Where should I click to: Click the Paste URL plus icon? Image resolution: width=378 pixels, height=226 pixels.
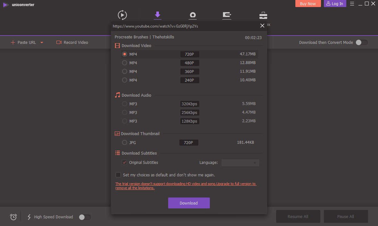click(x=13, y=42)
